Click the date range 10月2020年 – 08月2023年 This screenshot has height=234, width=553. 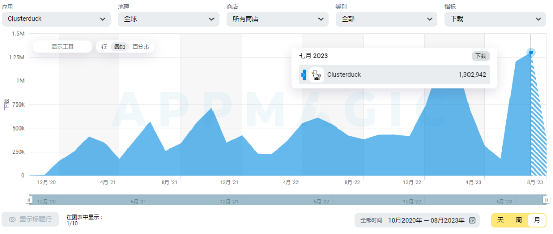coord(426,220)
